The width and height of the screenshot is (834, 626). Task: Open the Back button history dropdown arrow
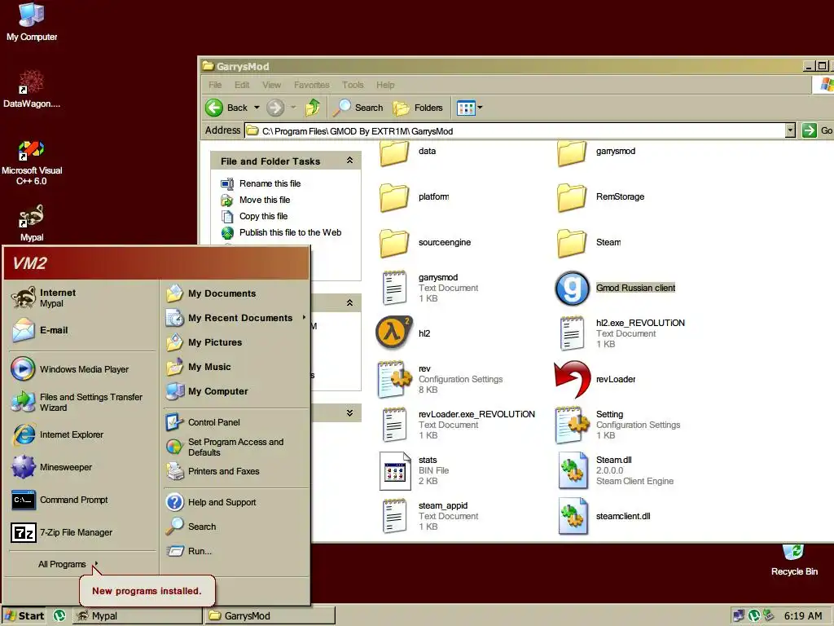pos(257,108)
